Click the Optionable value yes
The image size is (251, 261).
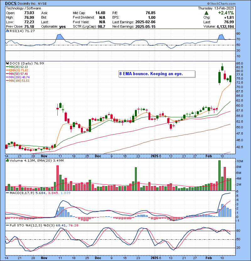pos(62,27)
